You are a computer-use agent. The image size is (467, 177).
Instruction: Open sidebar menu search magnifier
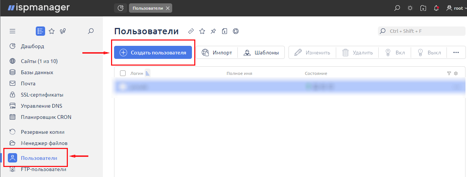(x=91, y=31)
